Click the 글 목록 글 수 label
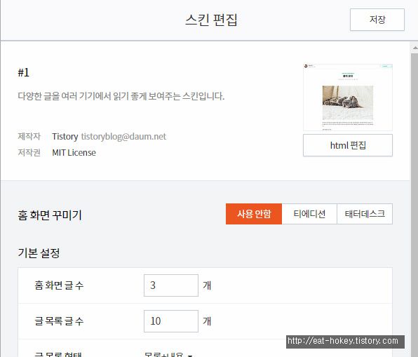 coord(59,321)
